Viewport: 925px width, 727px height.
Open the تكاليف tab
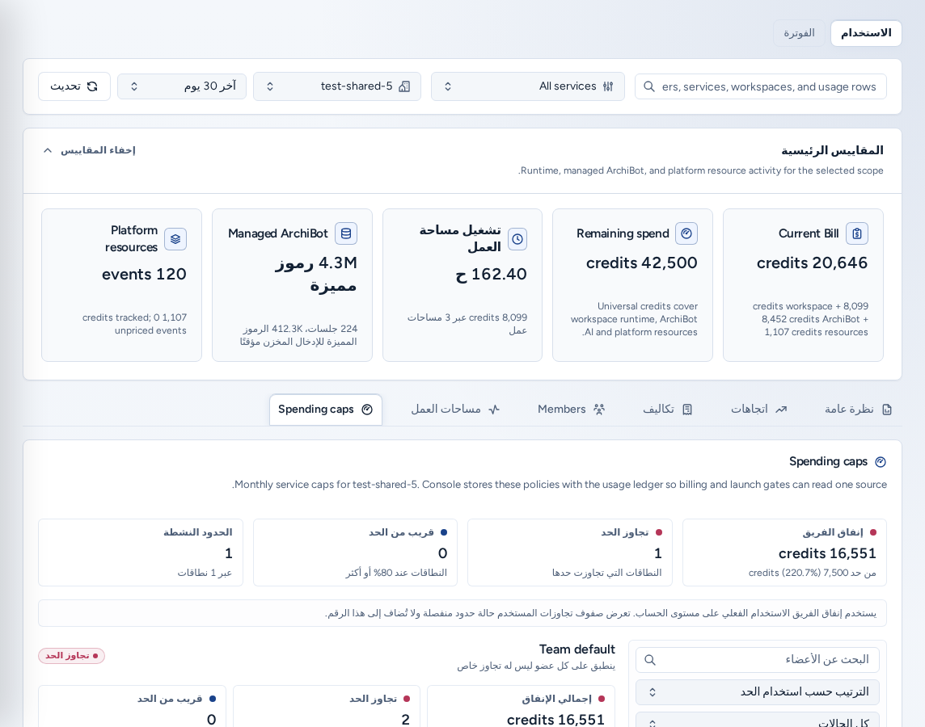[x=667, y=410]
